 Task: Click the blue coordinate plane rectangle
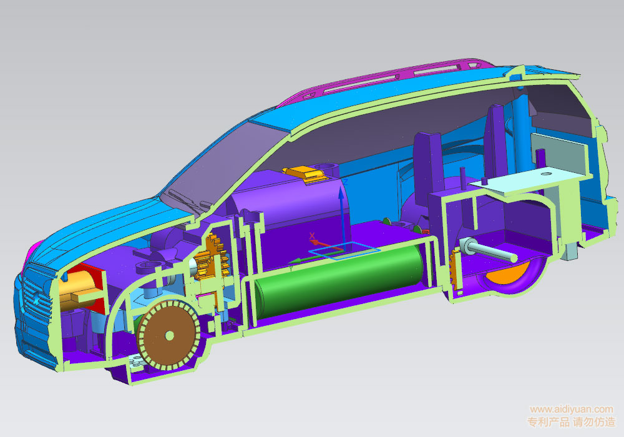pos(345,250)
